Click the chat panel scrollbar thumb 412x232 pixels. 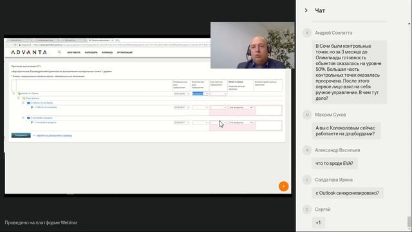click(x=409, y=222)
